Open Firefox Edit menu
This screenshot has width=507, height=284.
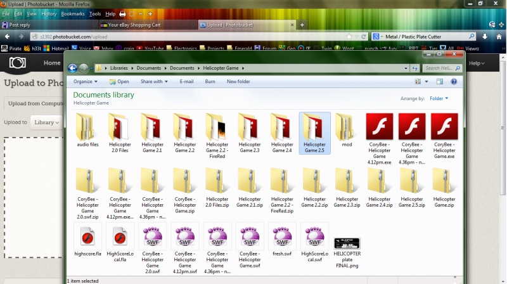18,14
